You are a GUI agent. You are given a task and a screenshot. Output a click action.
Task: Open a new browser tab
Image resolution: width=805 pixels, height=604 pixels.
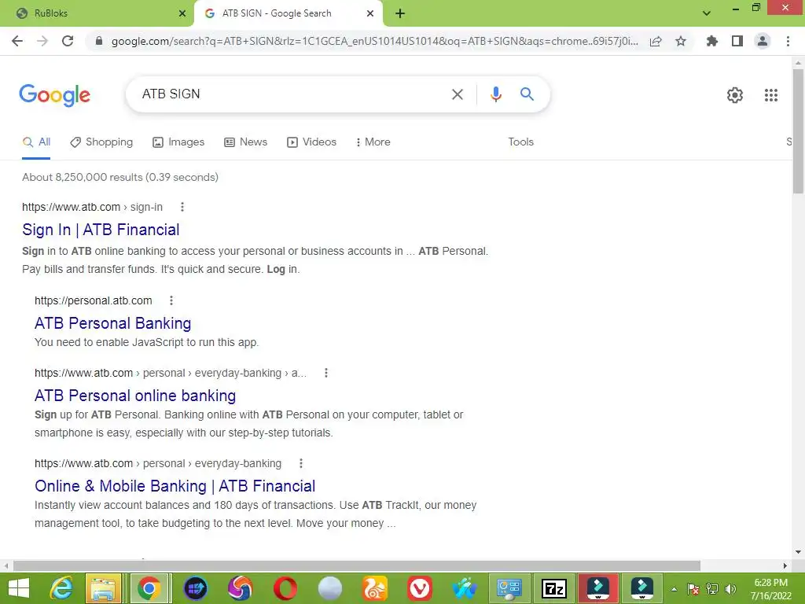(x=400, y=13)
